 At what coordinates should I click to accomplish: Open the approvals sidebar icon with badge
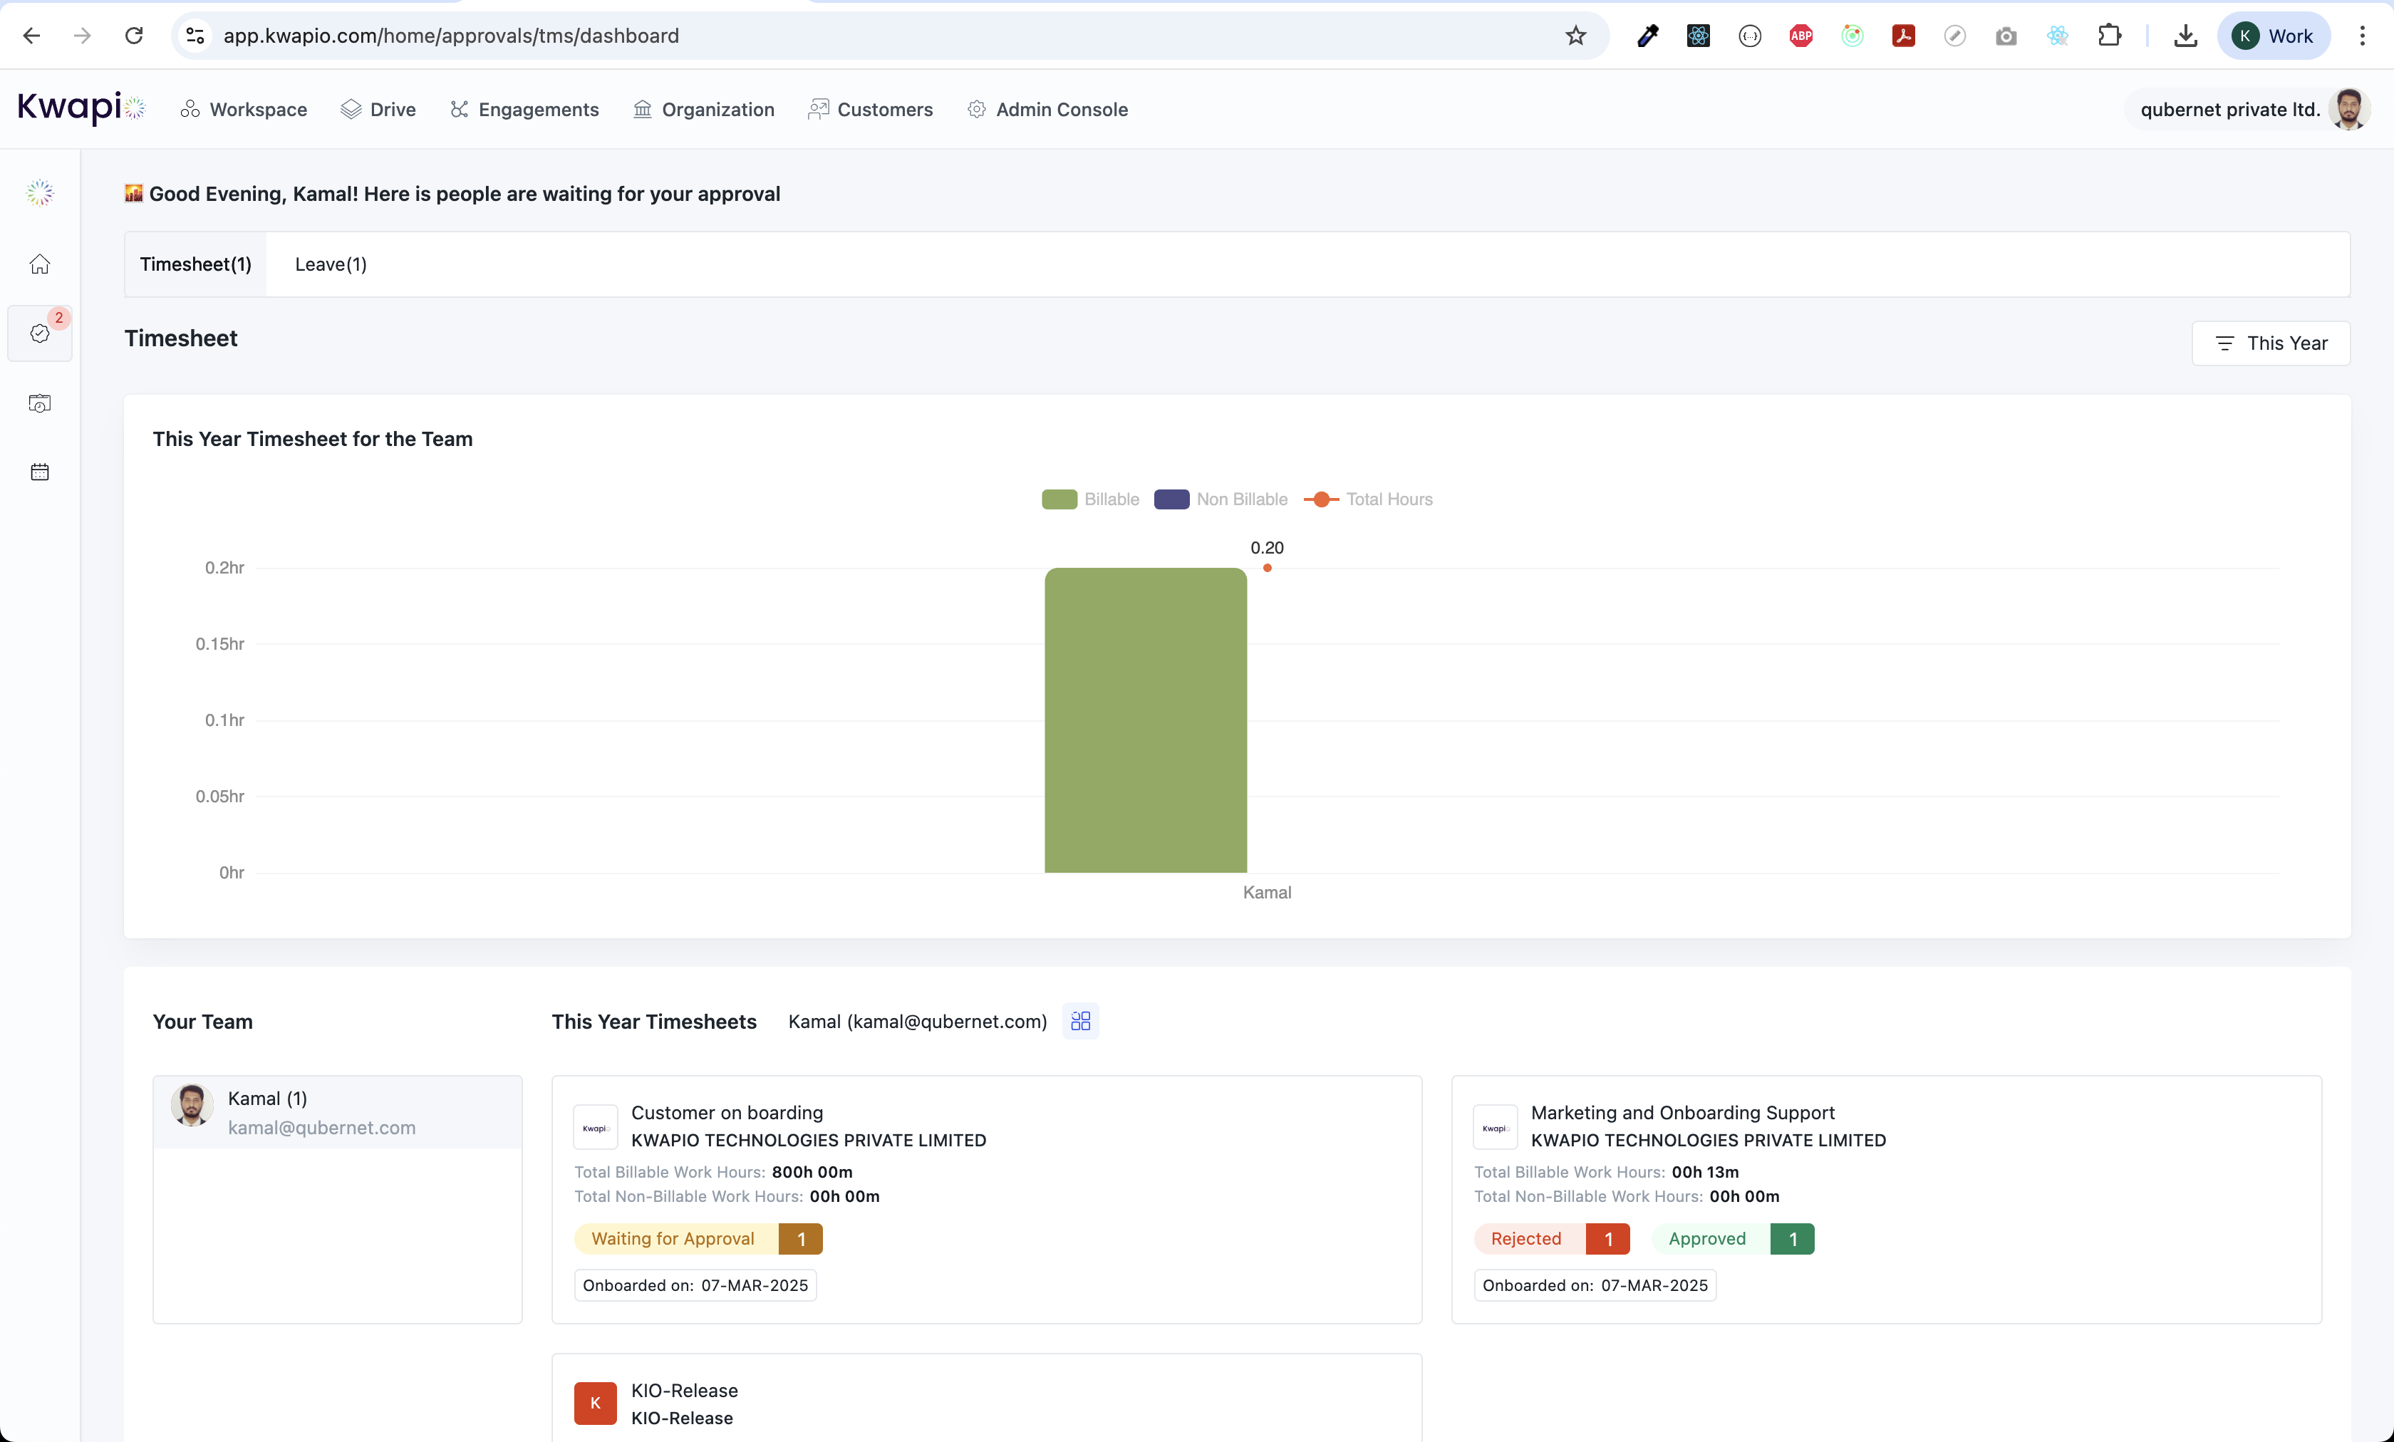coord(40,333)
